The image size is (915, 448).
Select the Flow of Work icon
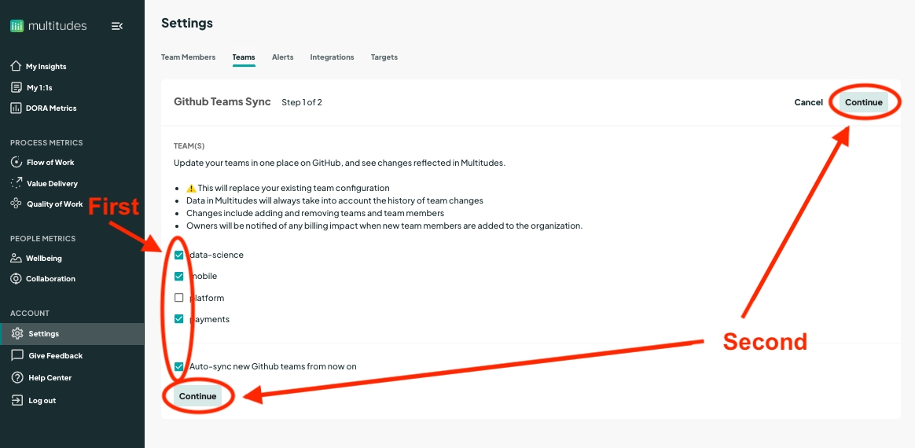[17, 163]
